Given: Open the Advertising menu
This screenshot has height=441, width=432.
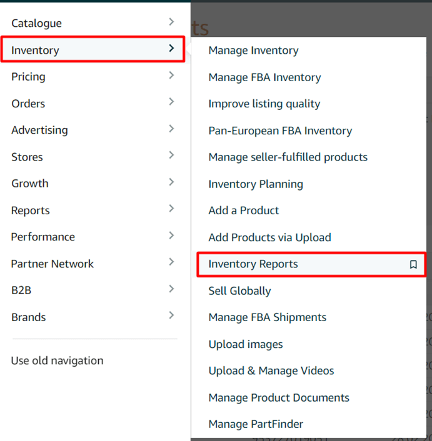Looking at the screenshot, I should point(39,130).
